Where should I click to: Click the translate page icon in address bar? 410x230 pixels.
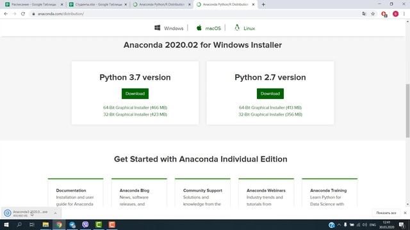[364, 14]
